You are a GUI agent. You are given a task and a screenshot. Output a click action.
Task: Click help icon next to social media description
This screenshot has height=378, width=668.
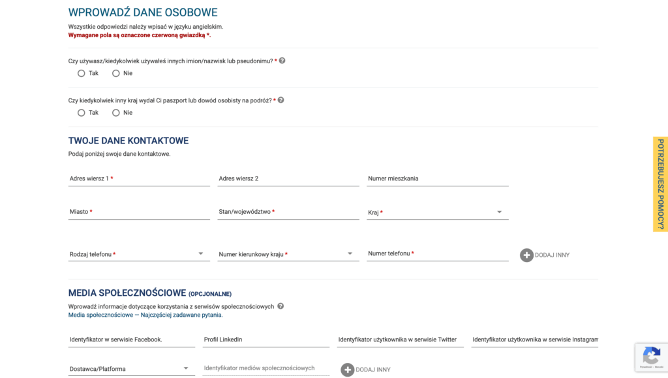(x=281, y=306)
